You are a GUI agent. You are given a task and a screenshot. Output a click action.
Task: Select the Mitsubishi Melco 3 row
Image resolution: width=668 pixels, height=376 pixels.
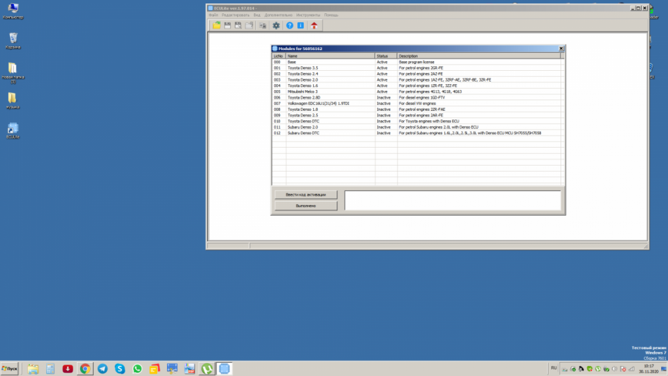click(417, 91)
